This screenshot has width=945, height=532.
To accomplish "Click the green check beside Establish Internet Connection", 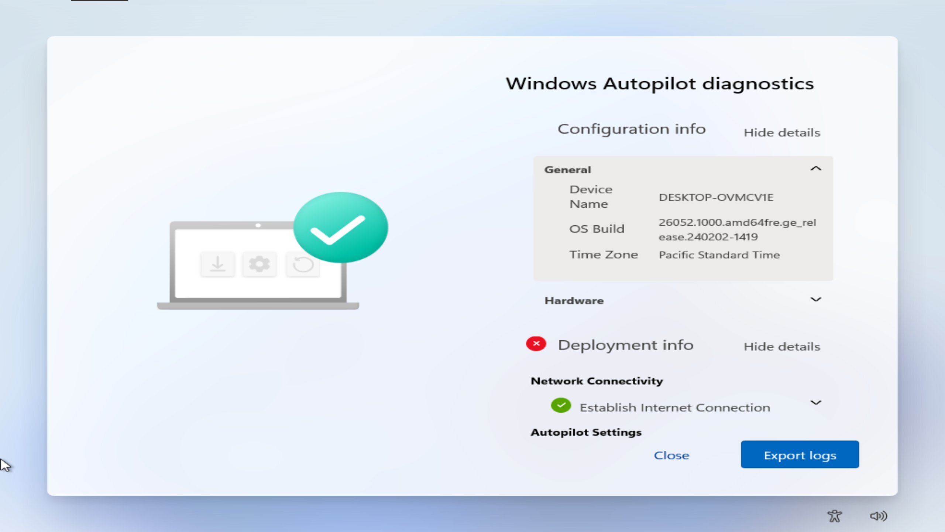I will click(561, 406).
